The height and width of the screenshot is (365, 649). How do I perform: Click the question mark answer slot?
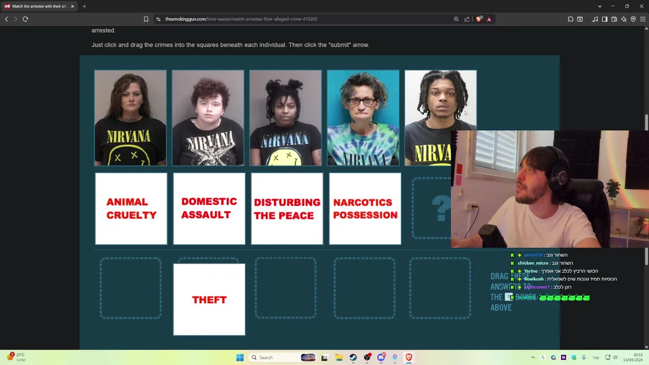pos(431,208)
